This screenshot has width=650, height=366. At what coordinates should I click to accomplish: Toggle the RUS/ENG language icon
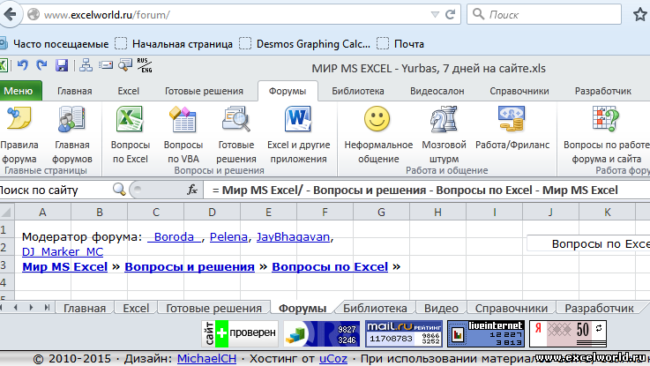coord(145,65)
